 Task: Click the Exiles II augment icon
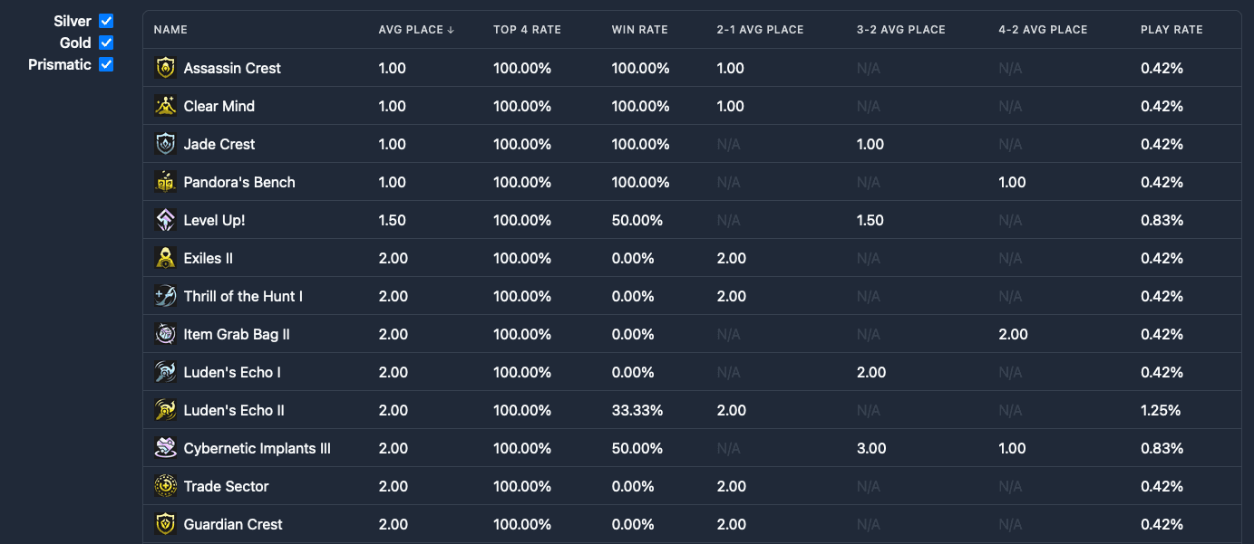point(165,258)
